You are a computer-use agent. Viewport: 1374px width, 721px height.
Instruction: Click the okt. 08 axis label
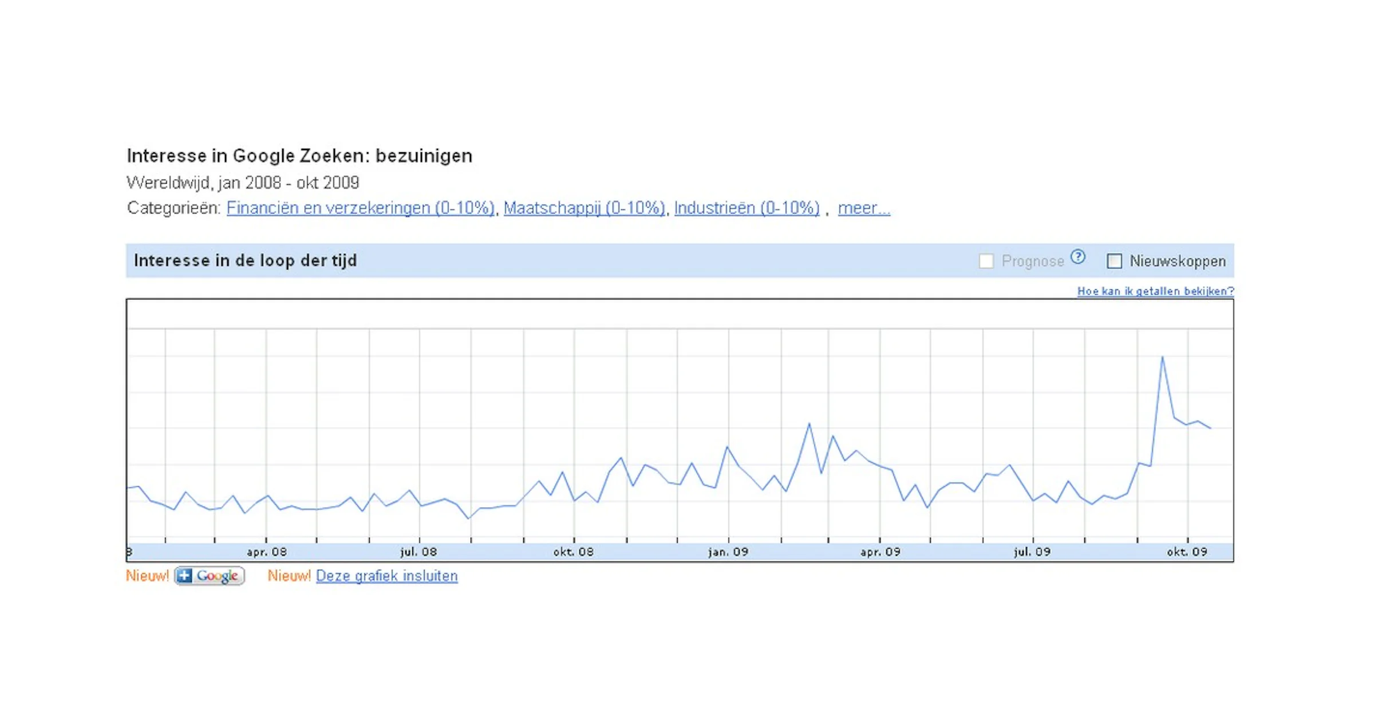[x=573, y=552]
